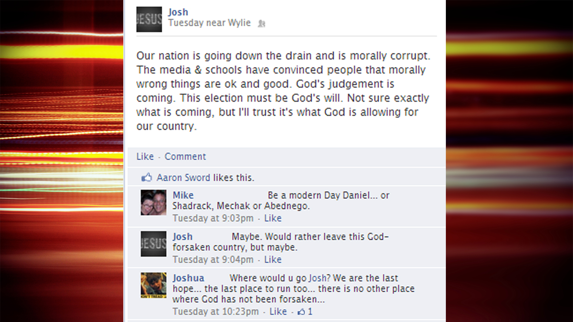Open Mike's profile name link

click(183, 195)
